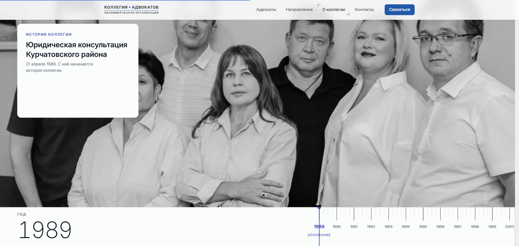Go to the Контакты page
Image resolution: width=519 pixels, height=246 pixels.
pos(364,10)
